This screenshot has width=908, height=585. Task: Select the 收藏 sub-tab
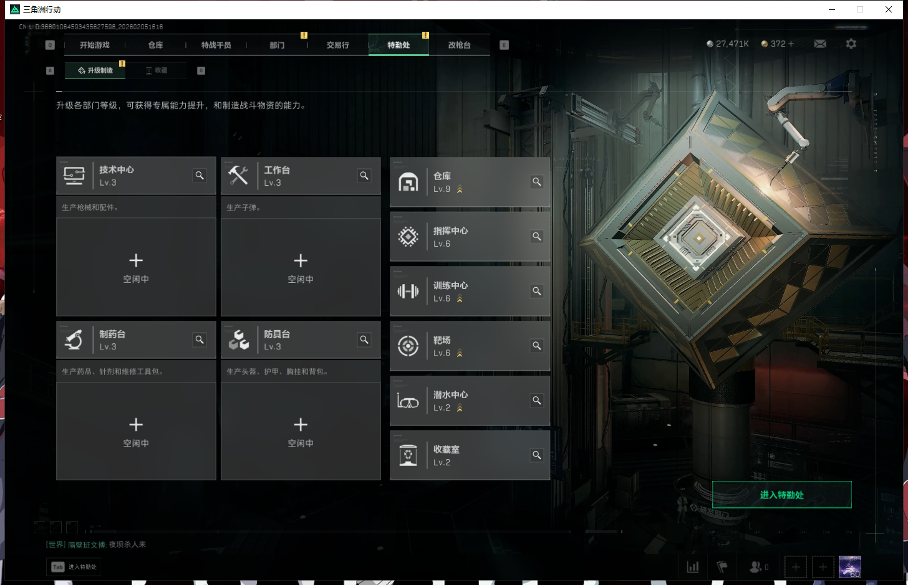(x=157, y=70)
